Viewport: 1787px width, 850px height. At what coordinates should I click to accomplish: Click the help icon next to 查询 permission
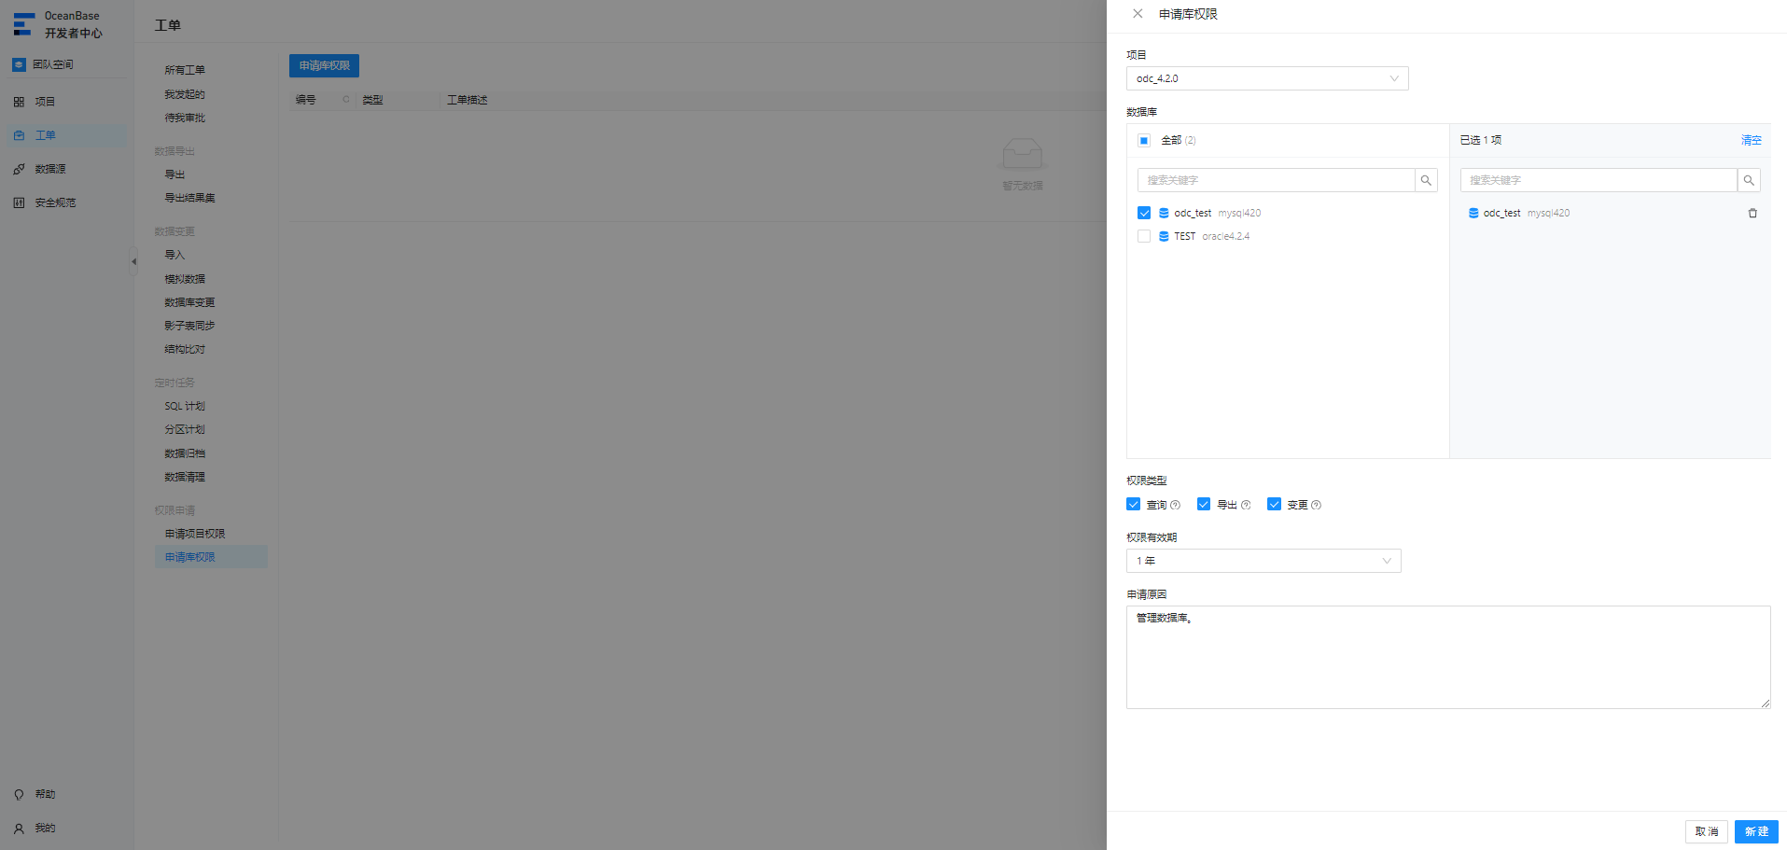(x=1176, y=505)
